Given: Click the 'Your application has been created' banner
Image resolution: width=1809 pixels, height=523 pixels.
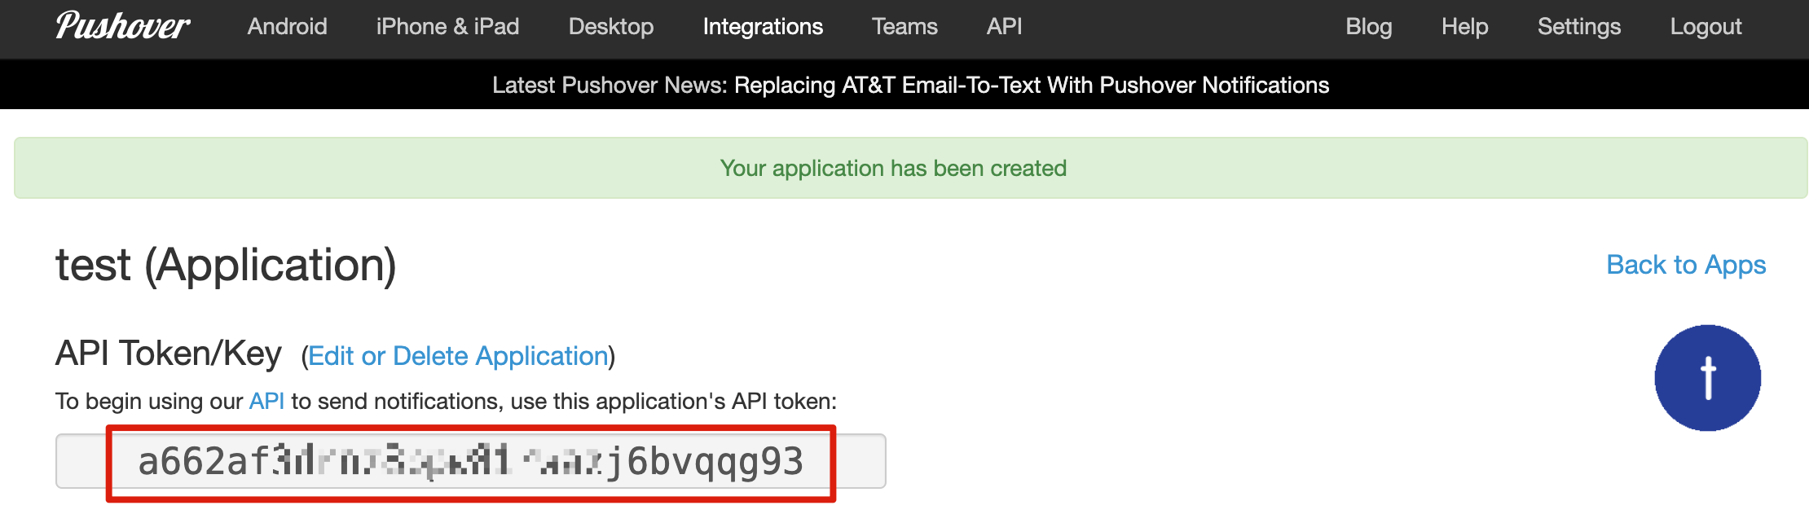Looking at the screenshot, I should 911,168.
